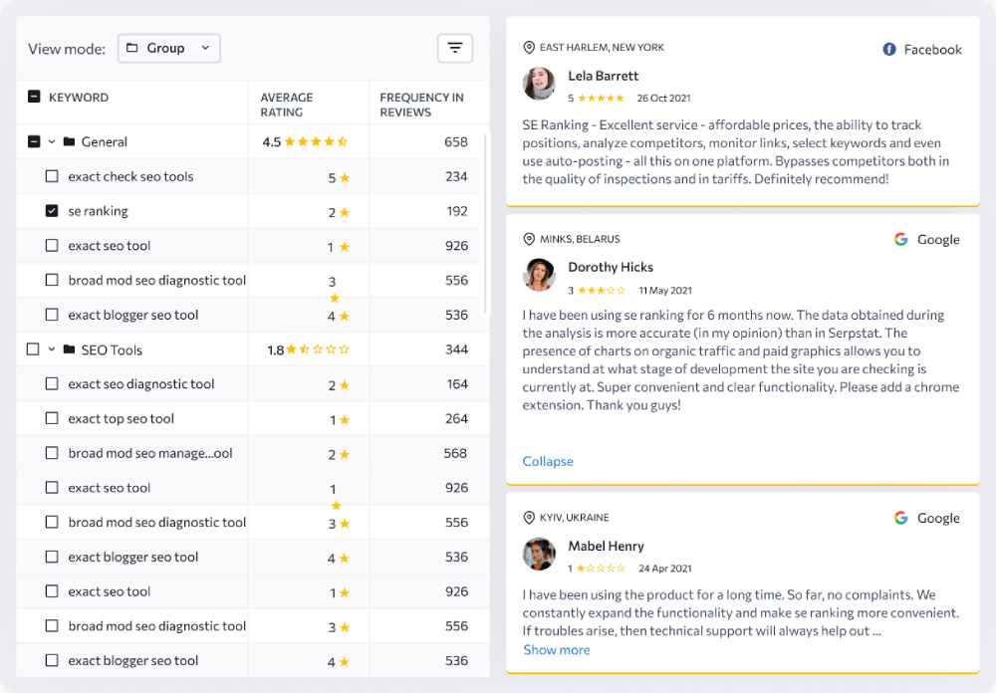Sort by AVERAGE RATING column header
This screenshot has height=693, width=996.
[x=287, y=105]
